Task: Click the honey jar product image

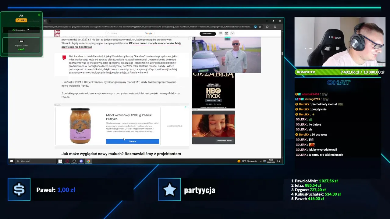Action: 80,126
